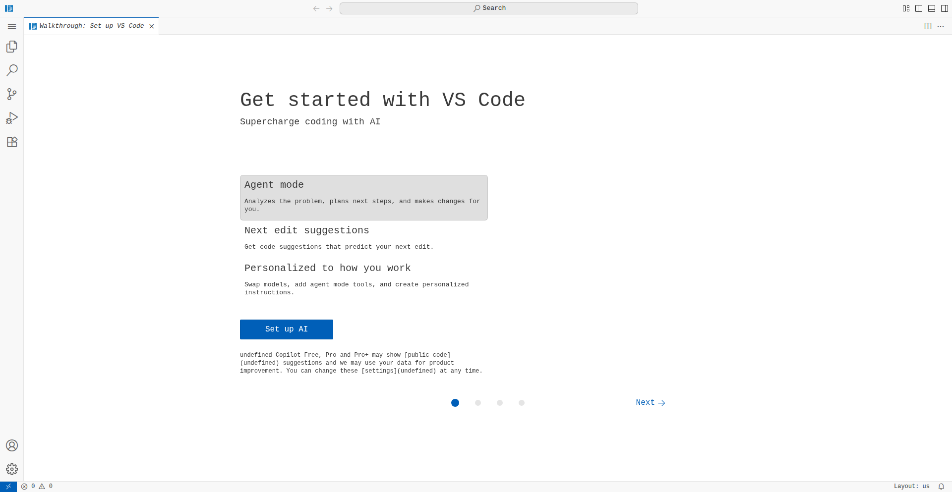The height and width of the screenshot is (492, 952).
Task: Expand Personalized to how you work step
Action: click(x=364, y=280)
